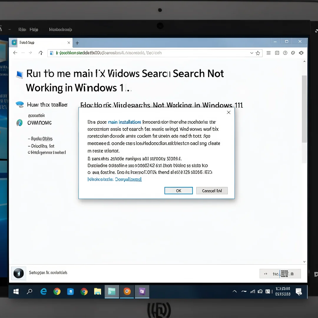318x318 pixels.
Task: Expand the system tray hidden icons chevron
Action: click(x=234, y=291)
